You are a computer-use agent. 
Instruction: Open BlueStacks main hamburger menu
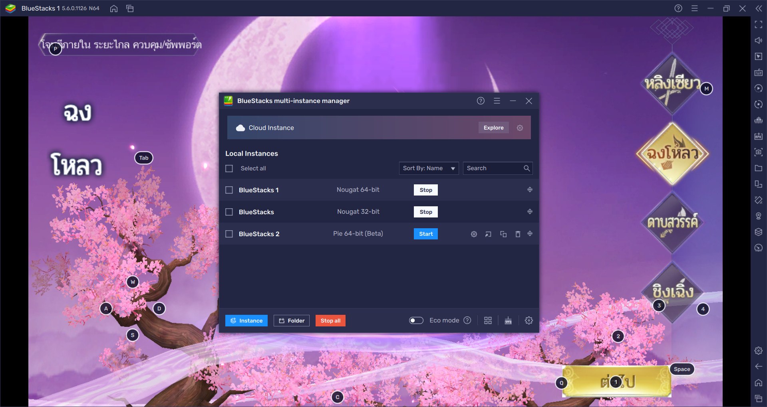click(695, 8)
